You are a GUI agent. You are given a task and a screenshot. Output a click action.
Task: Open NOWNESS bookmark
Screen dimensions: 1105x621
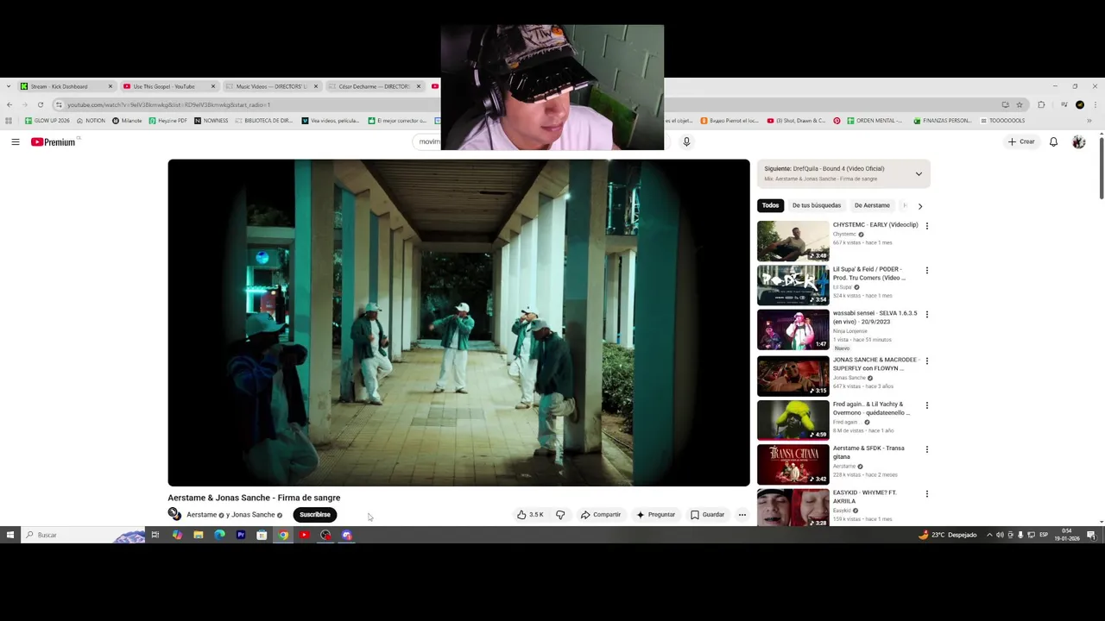[212, 121]
